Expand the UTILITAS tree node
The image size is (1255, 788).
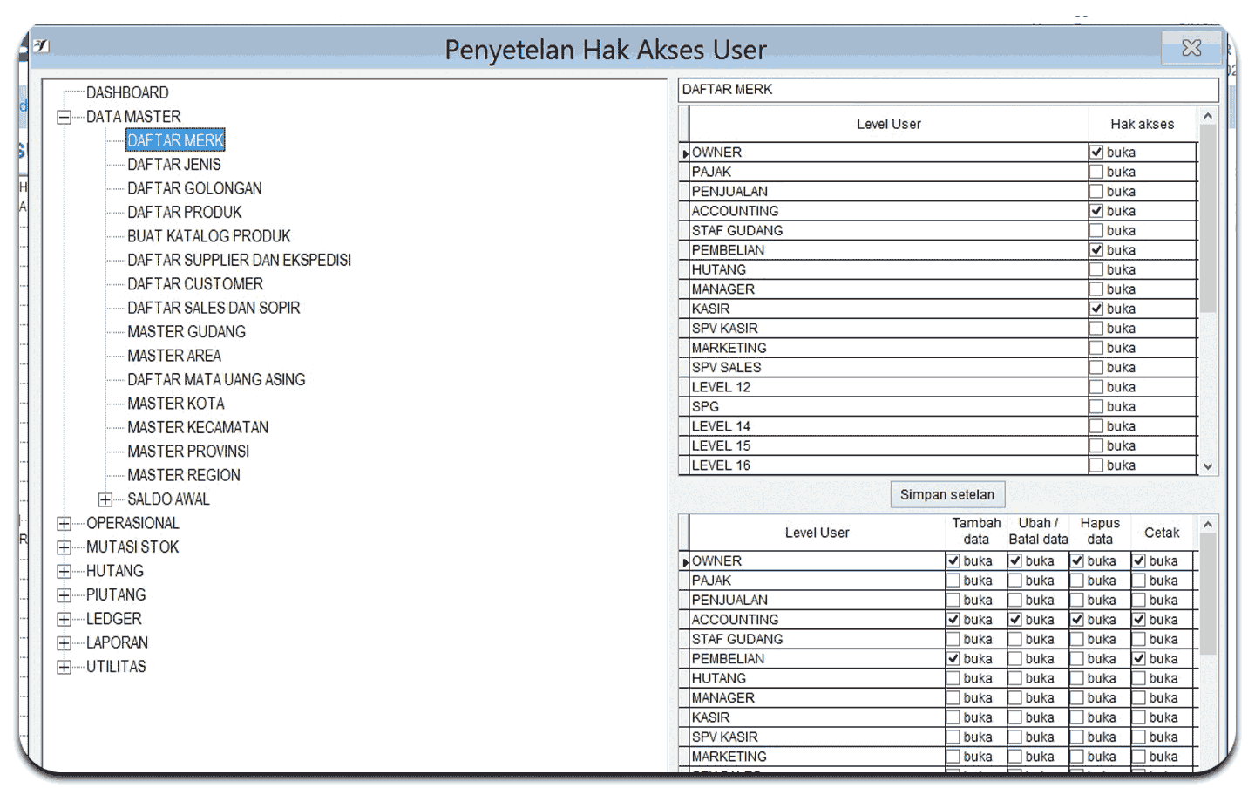point(64,668)
